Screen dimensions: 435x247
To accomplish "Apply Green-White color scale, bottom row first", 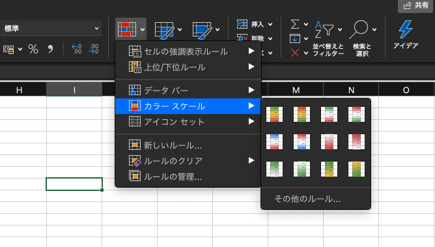I will 274,169.
